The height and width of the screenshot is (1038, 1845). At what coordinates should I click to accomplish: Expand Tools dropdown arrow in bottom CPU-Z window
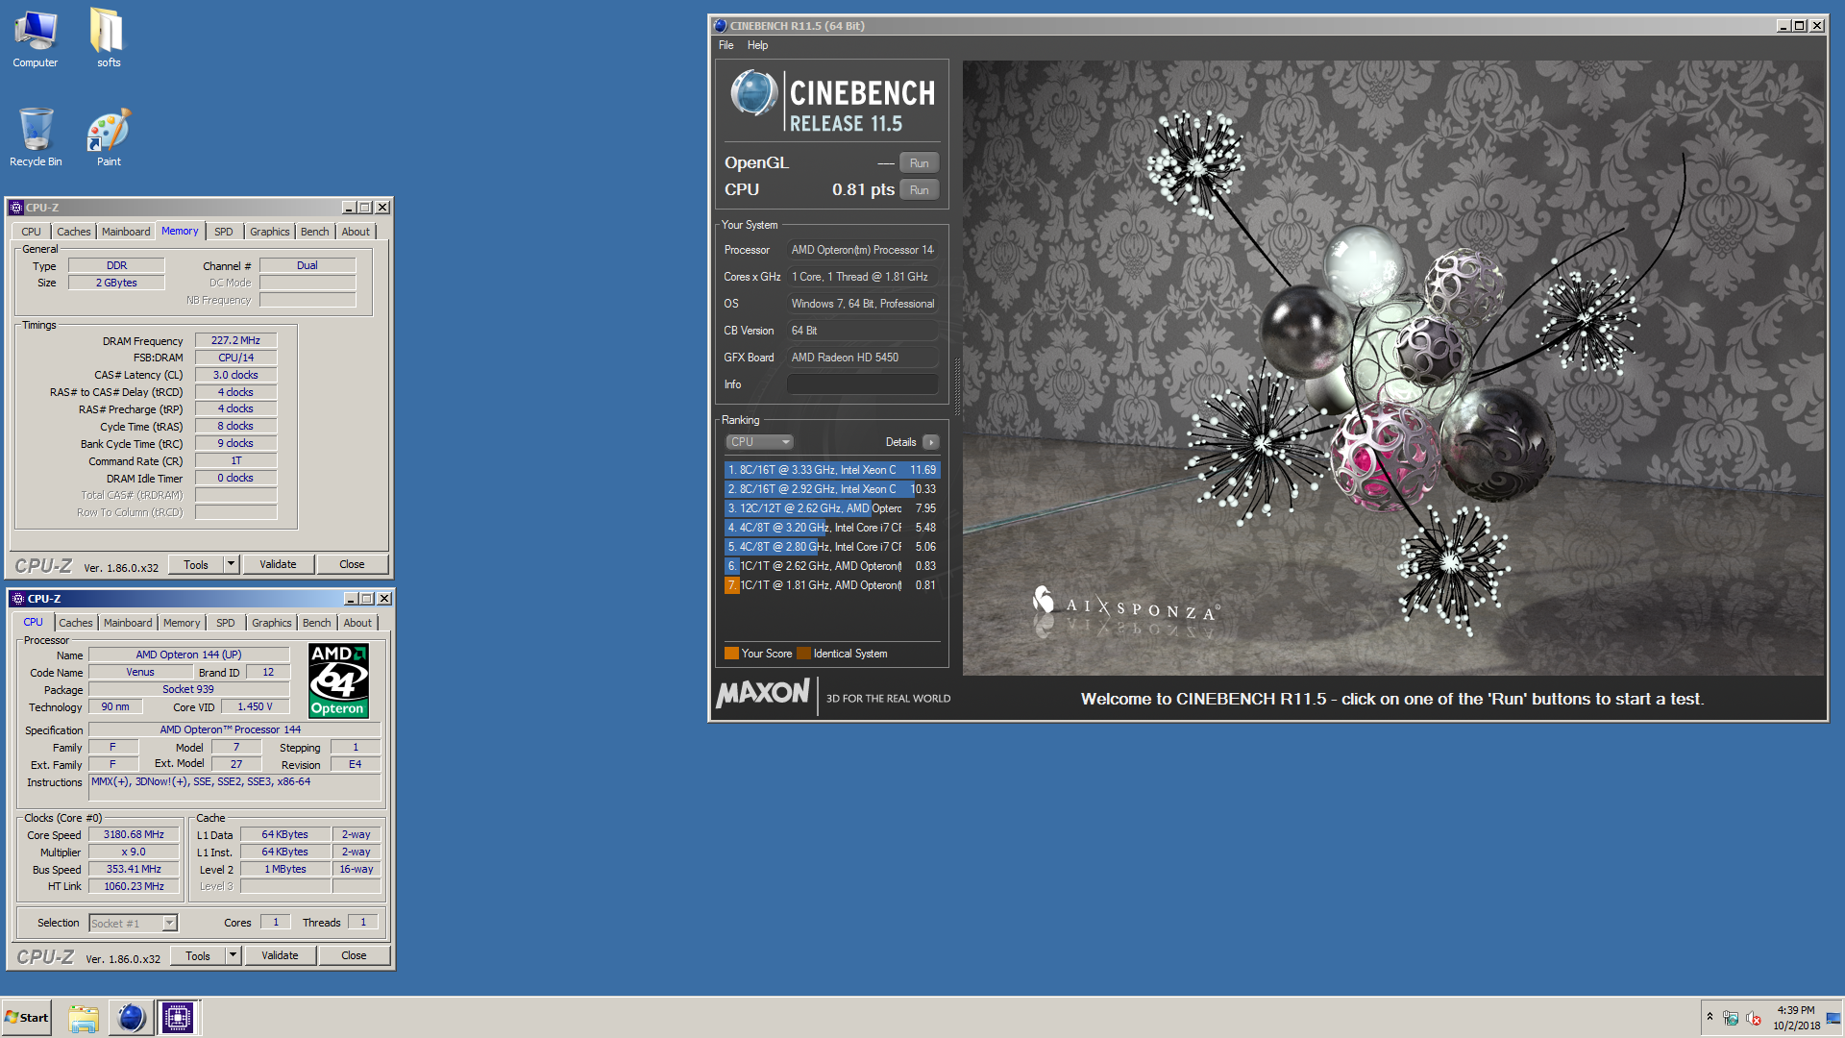[233, 955]
